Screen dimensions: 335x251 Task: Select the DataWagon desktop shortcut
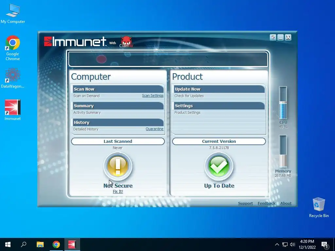coord(13,78)
